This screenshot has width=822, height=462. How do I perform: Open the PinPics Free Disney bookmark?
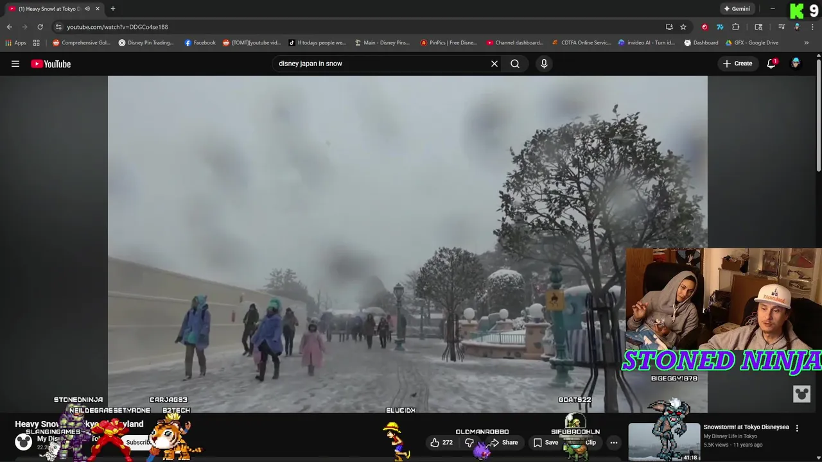pos(449,43)
